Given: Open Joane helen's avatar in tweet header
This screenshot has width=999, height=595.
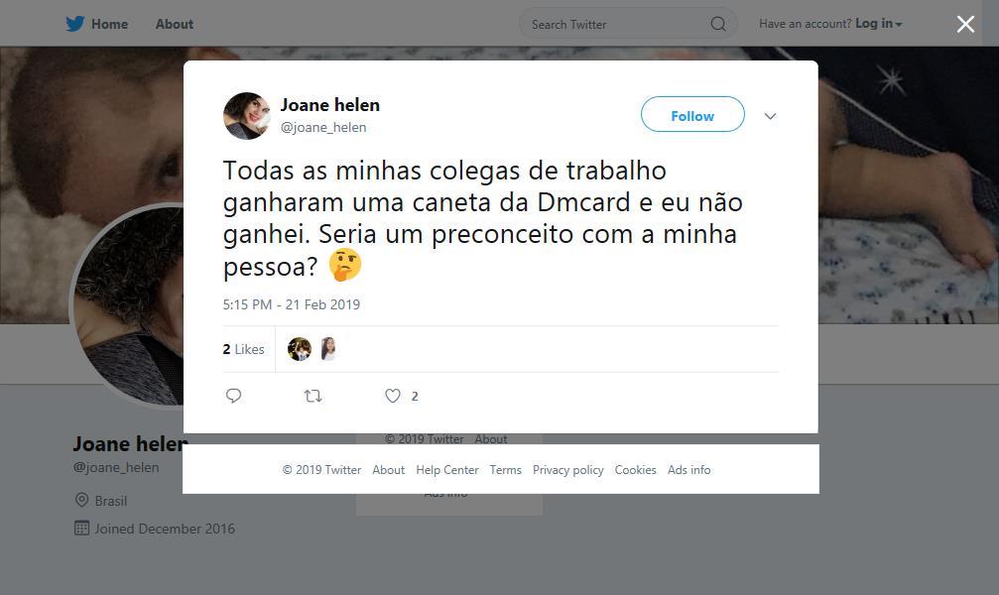Looking at the screenshot, I should (247, 116).
